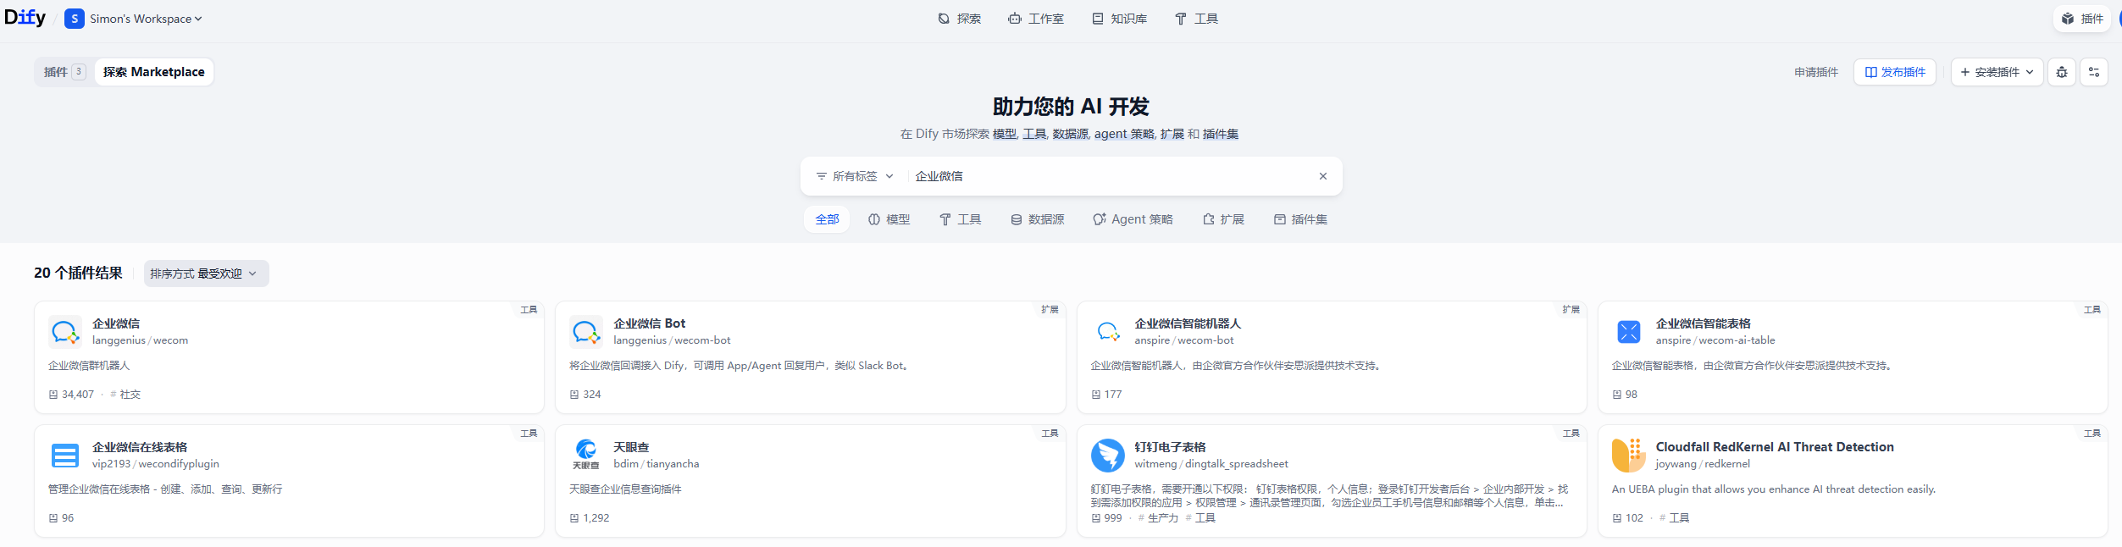Click the search field containing 企业微信
The image size is (2122, 547).
[x=1110, y=176]
